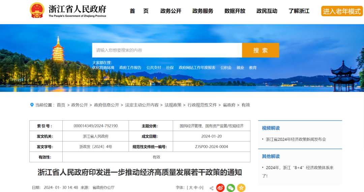
Task: Share to WeChat via green icon
Action: pyautogui.click(x=231, y=188)
